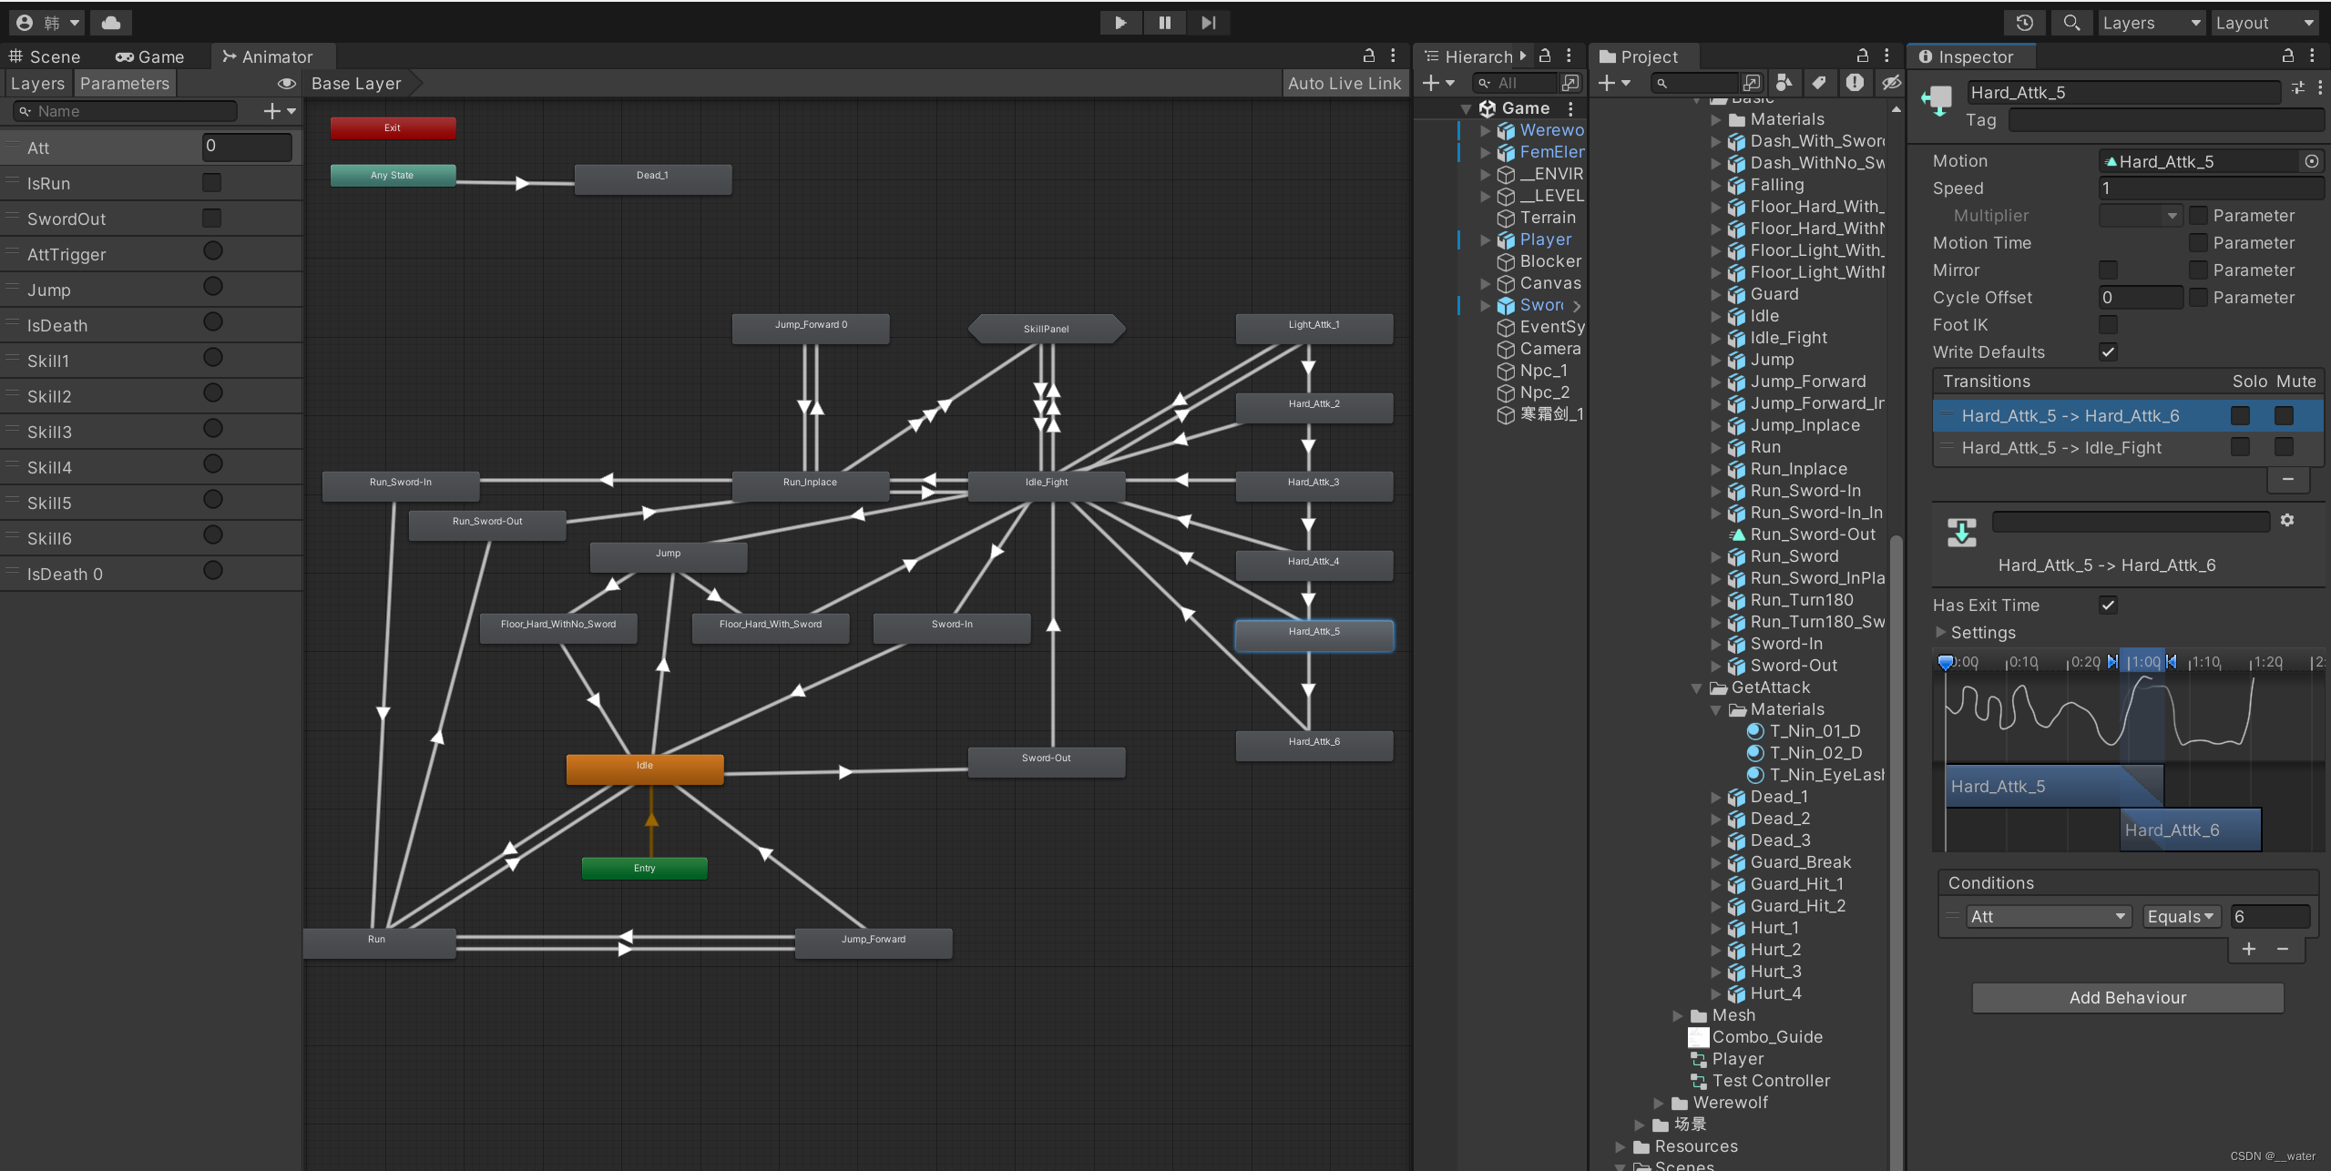Open the cloud services icon
The image size is (2331, 1171).
tap(111, 23)
